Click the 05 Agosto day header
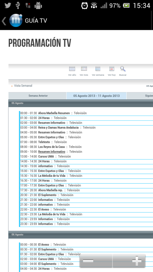This screenshot has height=272, width=153. [81, 103]
